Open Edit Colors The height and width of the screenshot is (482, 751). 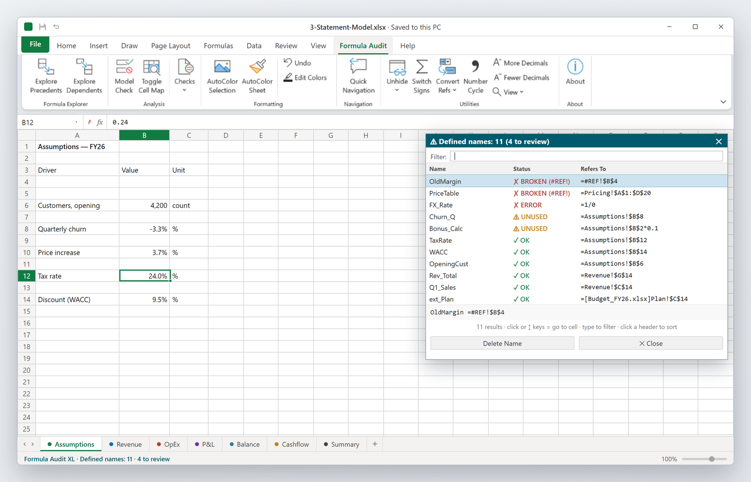coord(305,77)
